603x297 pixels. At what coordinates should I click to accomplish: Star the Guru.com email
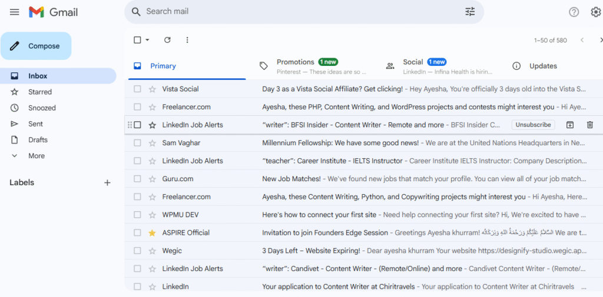point(153,179)
